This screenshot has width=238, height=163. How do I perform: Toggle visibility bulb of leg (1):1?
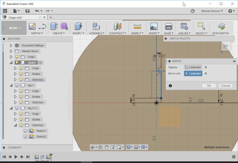[17, 108]
